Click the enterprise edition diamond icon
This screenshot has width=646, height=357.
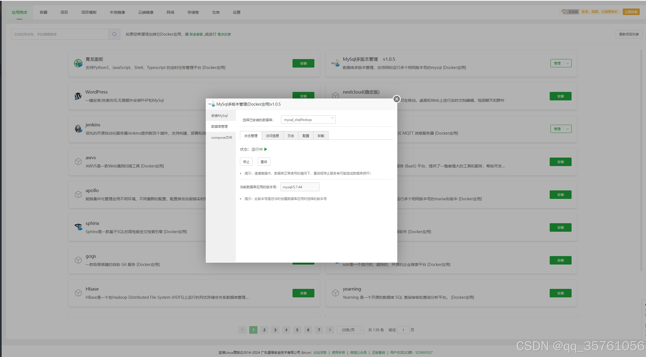(564, 12)
